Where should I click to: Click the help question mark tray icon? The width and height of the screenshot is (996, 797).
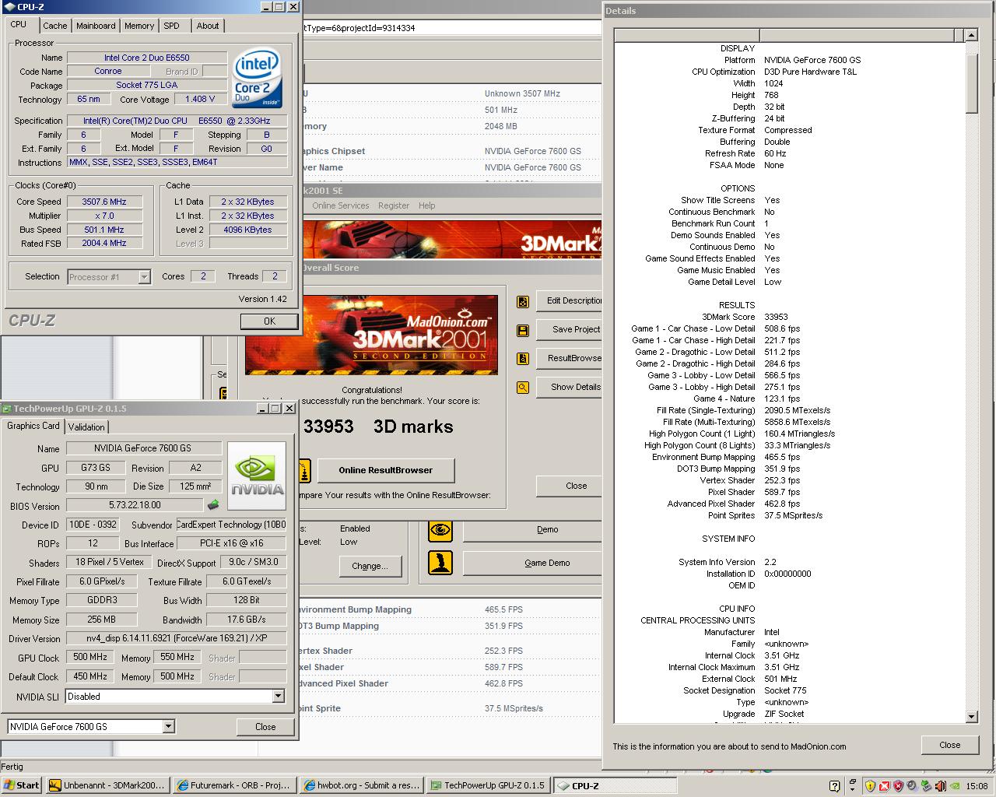click(x=835, y=786)
